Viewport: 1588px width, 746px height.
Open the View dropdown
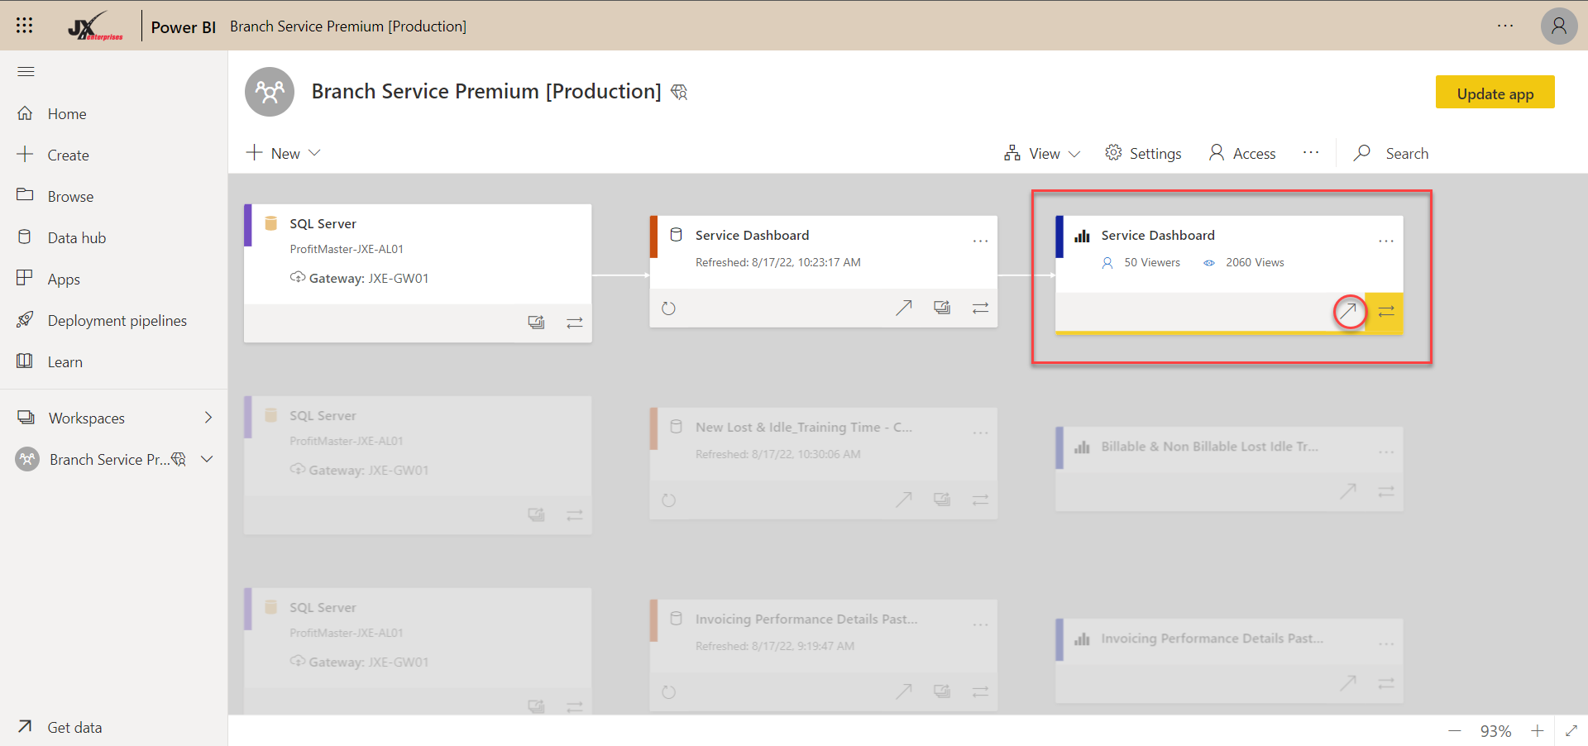pos(1041,154)
